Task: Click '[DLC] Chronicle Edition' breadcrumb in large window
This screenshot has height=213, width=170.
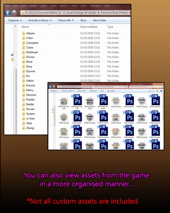Action: [43, 13]
